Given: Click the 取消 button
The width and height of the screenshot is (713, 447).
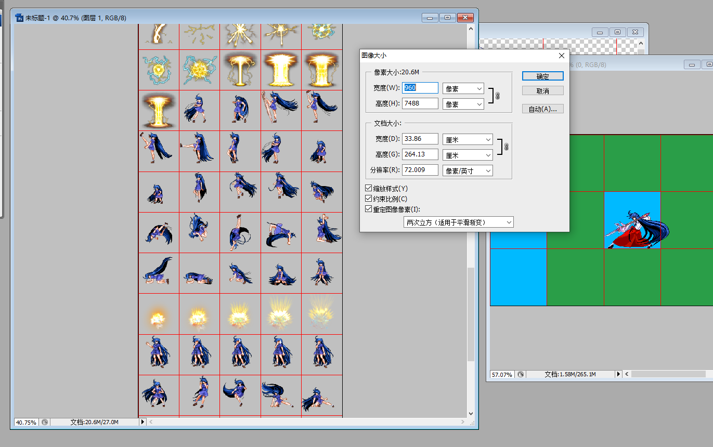Looking at the screenshot, I should [543, 90].
